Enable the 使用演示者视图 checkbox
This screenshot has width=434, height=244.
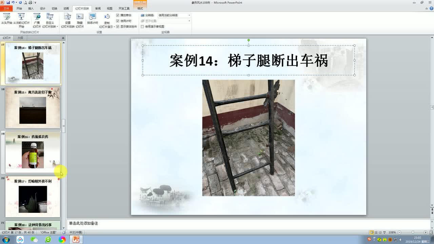tap(142, 26)
